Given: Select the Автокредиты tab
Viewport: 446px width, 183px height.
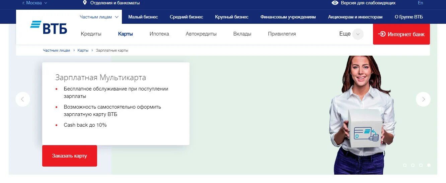Looking at the screenshot, I should (x=201, y=34).
